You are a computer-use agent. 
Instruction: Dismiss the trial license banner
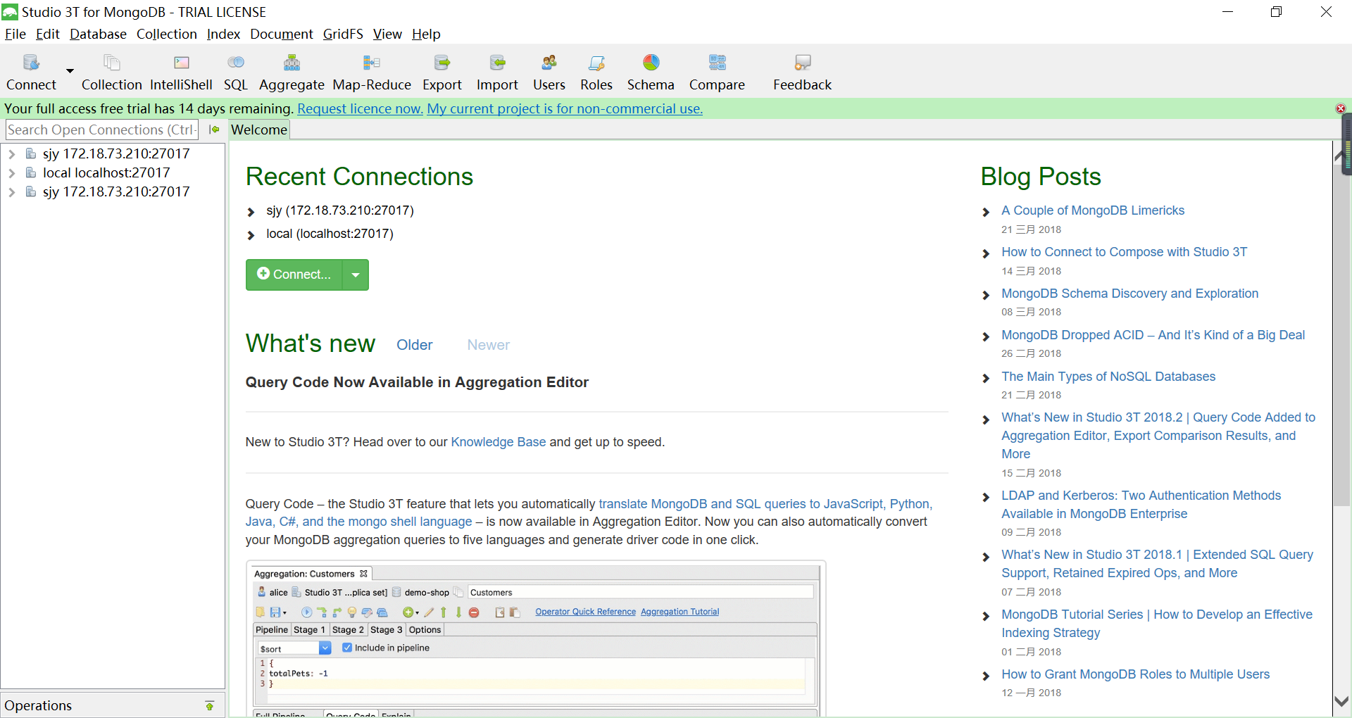[1341, 108]
